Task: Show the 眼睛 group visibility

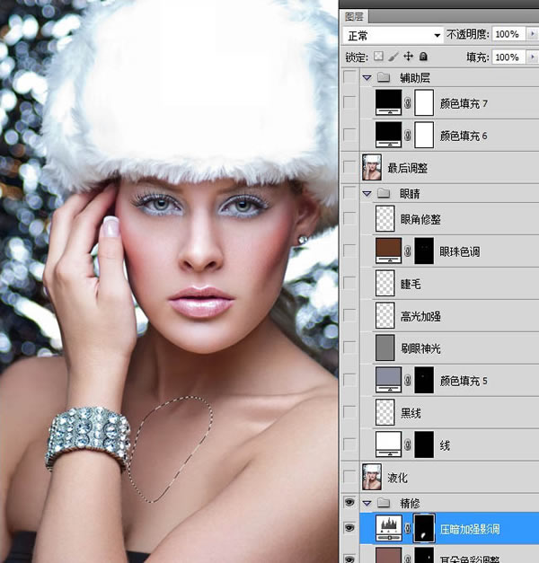Action: [x=349, y=193]
